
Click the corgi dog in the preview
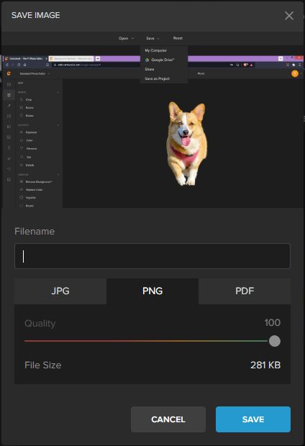point(186,143)
